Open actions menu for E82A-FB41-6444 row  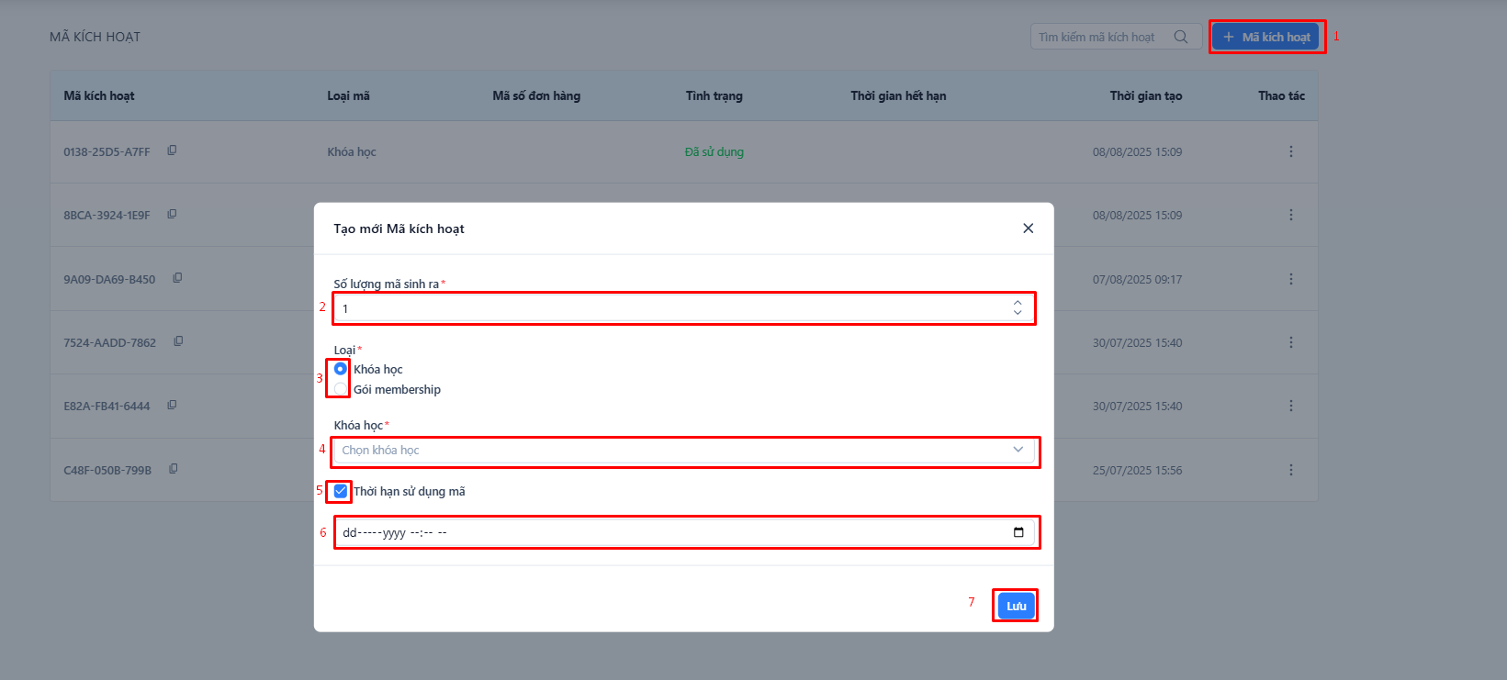coord(1290,406)
